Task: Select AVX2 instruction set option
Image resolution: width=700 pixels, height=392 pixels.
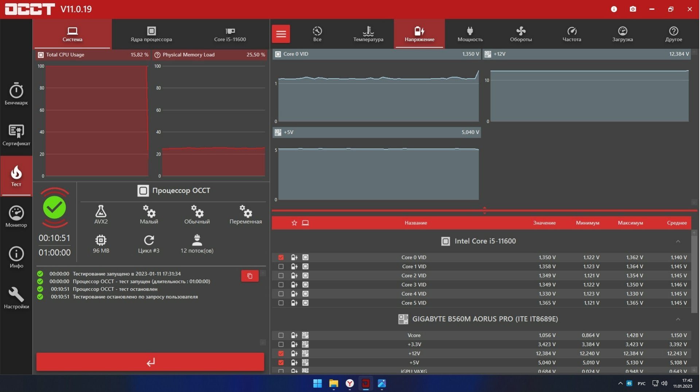Action: (x=101, y=214)
